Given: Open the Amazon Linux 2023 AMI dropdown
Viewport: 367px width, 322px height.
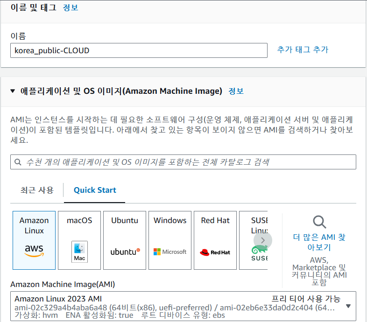Looking at the screenshot, I should [x=183, y=306].
